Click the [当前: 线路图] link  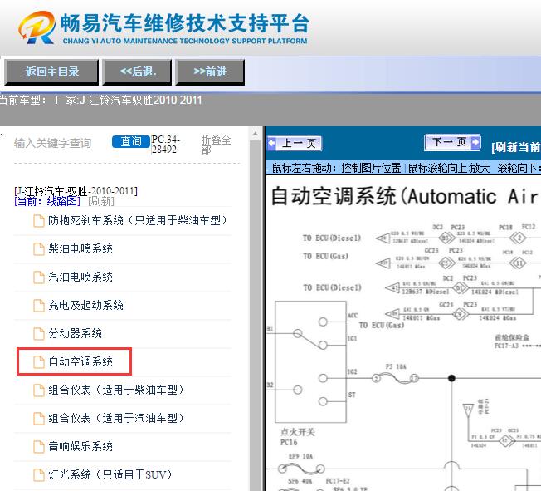(x=47, y=201)
